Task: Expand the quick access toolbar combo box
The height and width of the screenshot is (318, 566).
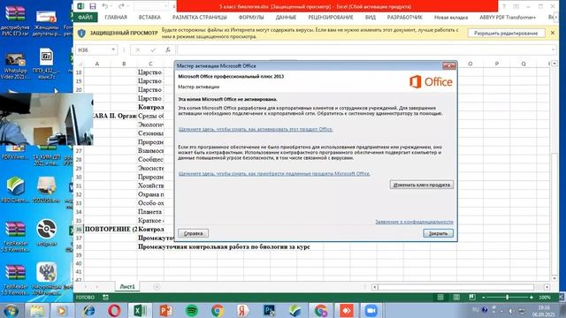Action: (165, 6)
